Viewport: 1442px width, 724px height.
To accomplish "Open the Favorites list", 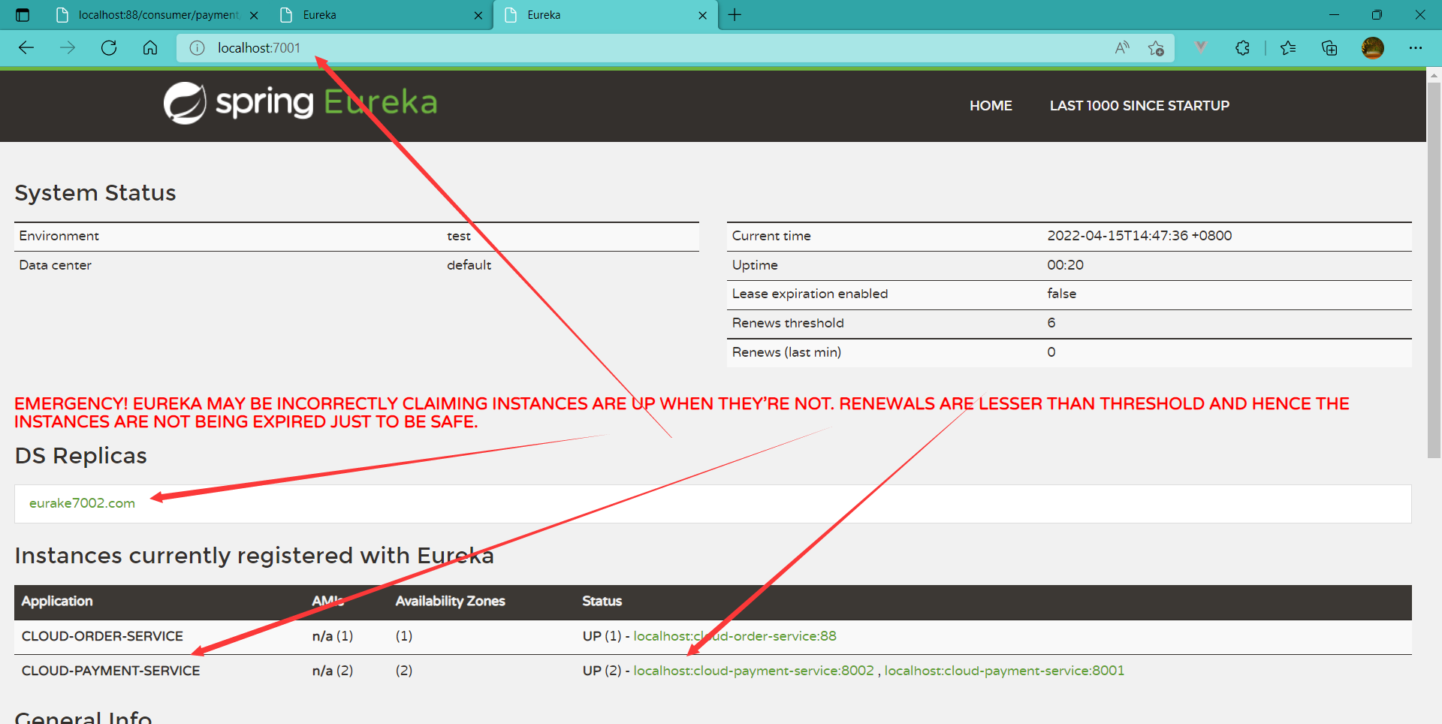I will [1288, 48].
